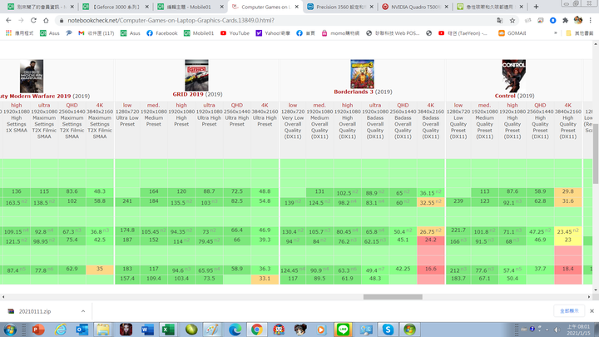Open Excel from the taskbar
This screenshot has height=337, width=599.
point(168,330)
